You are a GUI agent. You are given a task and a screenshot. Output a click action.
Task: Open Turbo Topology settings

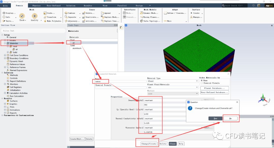(150, 21)
